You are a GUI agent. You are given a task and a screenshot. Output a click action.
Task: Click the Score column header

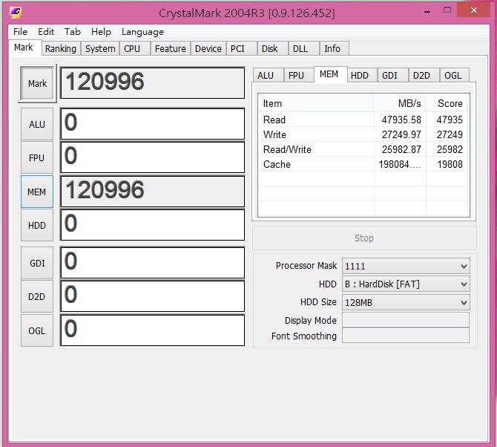coord(447,103)
